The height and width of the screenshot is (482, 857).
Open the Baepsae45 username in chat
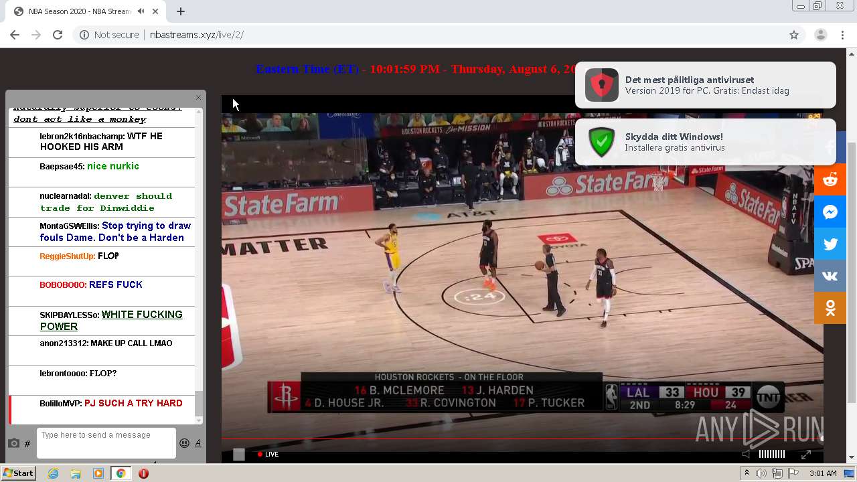pyautogui.click(x=62, y=166)
